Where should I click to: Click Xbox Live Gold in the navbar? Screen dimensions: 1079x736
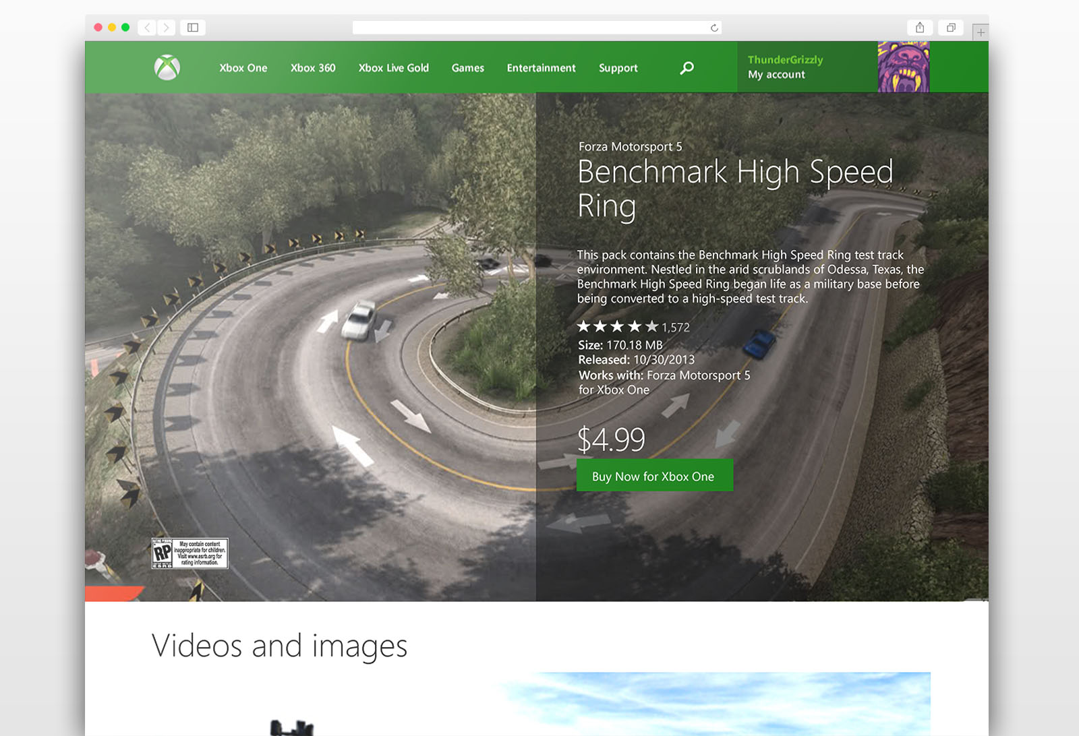click(x=394, y=68)
